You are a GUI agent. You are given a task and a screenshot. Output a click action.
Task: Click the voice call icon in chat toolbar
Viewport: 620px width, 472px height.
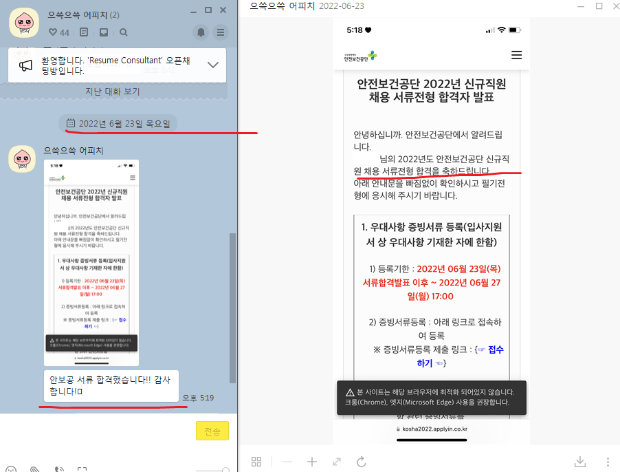pyautogui.click(x=59, y=469)
